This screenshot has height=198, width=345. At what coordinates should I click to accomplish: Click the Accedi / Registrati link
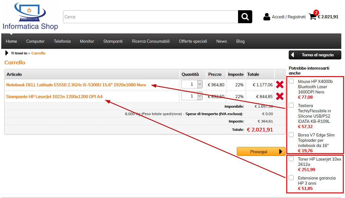[289, 17]
